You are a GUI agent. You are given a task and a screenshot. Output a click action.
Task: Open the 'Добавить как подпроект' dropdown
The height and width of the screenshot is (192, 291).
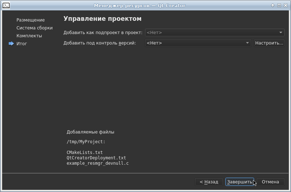[214, 33]
